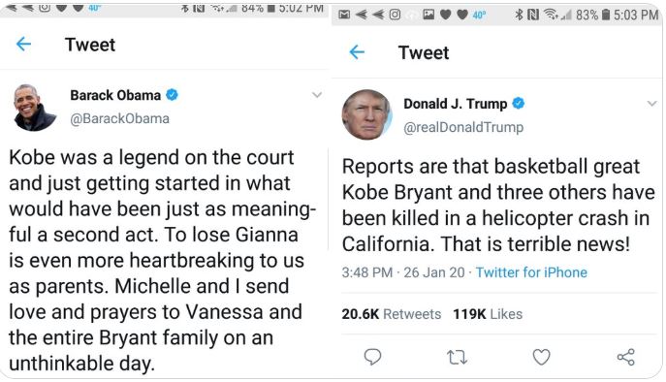Viewport: 666px width, 382px height.
Task: View the 119K Likes list
Action: pyautogui.click(x=488, y=314)
